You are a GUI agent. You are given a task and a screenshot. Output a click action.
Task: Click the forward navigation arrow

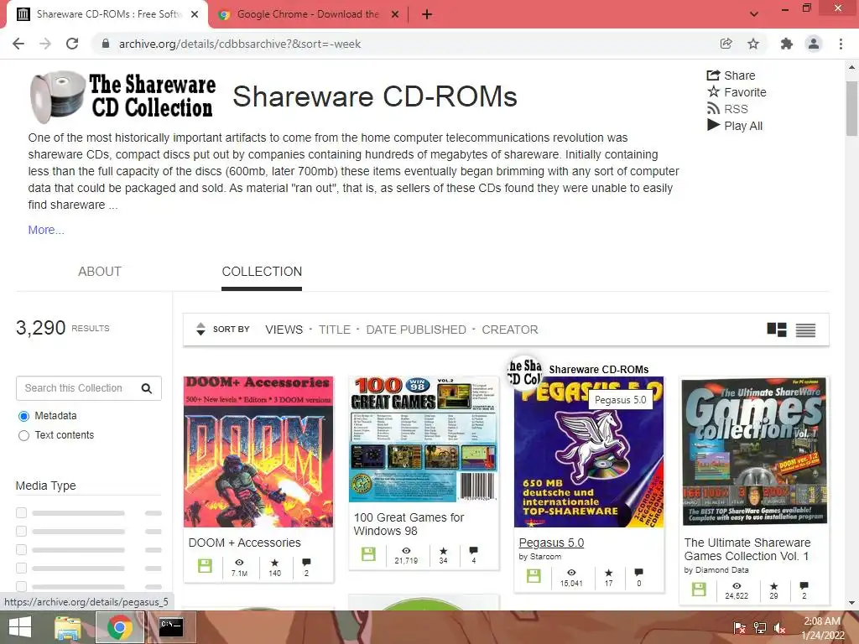45,44
